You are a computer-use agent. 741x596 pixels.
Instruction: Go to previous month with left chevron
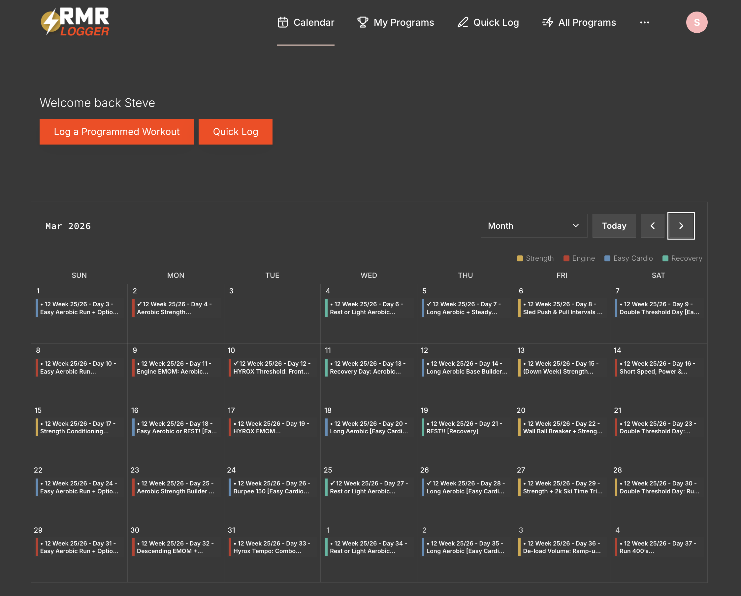click(652, 226)
